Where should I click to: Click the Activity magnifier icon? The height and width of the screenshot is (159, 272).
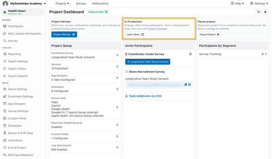[5, 41]
